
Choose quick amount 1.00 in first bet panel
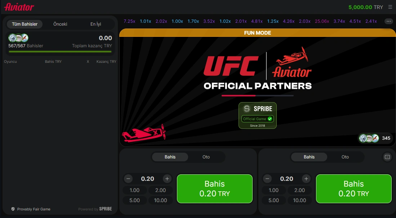tap(135, 190)
